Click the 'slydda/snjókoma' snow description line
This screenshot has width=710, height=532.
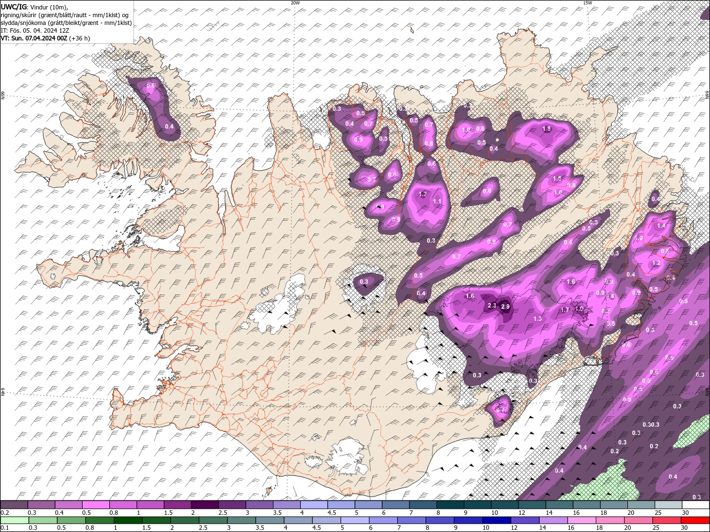click(67, 23)
